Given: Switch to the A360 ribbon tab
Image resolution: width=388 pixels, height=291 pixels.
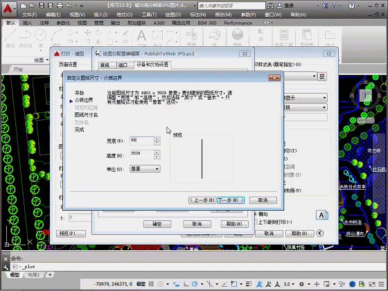Looking at the screenshot, I should click(159, 23).
